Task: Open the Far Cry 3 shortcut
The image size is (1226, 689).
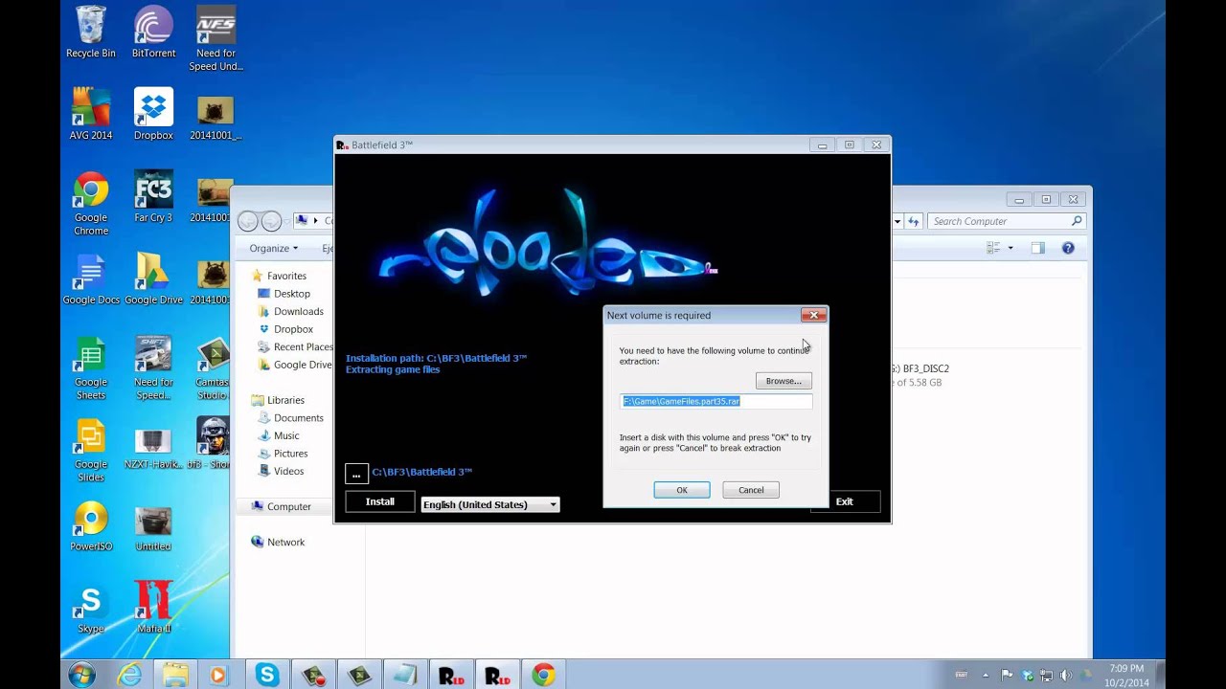Action: pyautogui.click(x=153, y=196)
